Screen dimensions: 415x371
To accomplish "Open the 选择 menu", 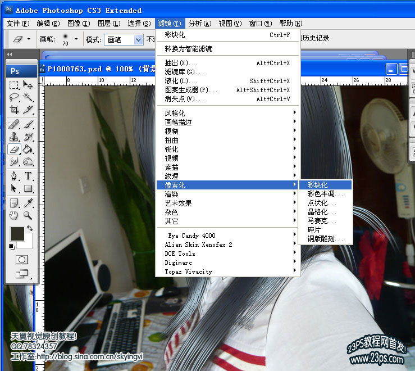I will click(x=139, y=24).
